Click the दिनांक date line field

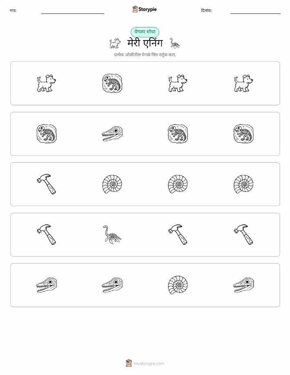coord(255,11)
